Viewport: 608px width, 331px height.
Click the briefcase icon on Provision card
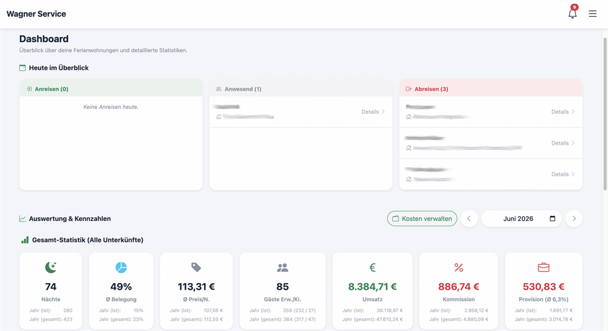coord(543,268)
